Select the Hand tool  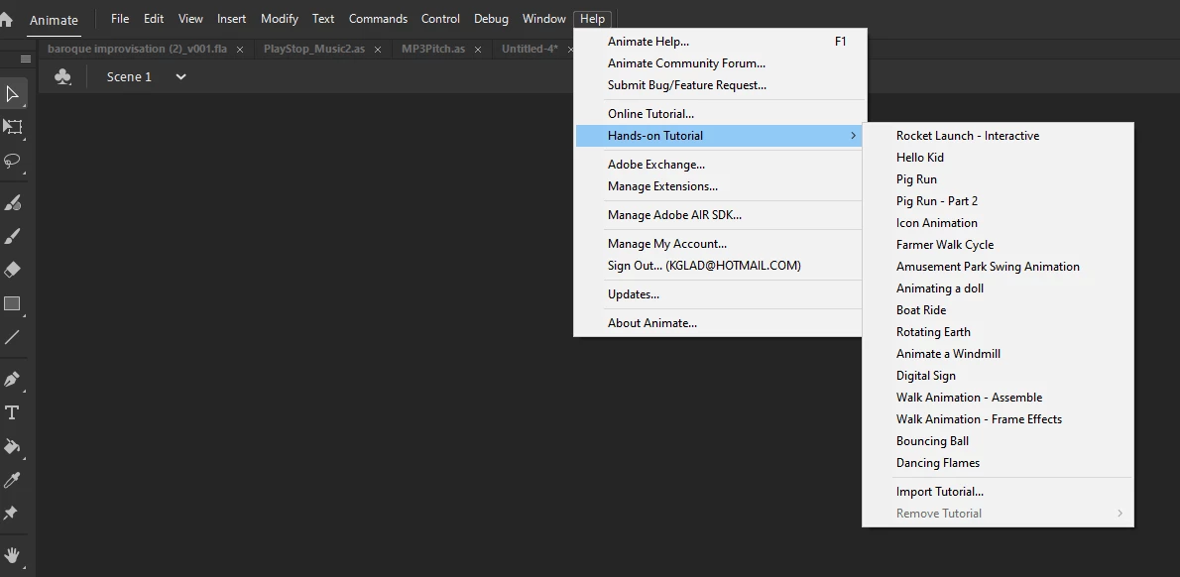[12, 556]
